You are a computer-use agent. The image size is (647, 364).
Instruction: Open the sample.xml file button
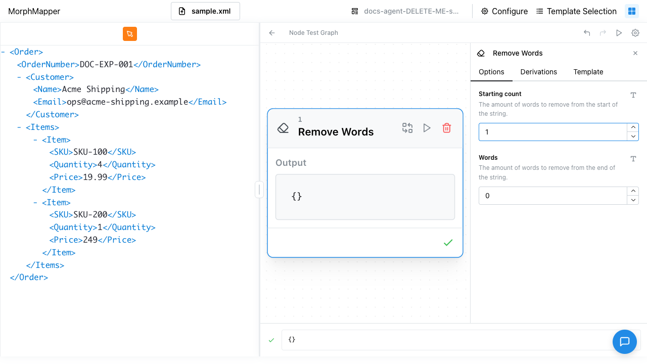coord(205,11)
